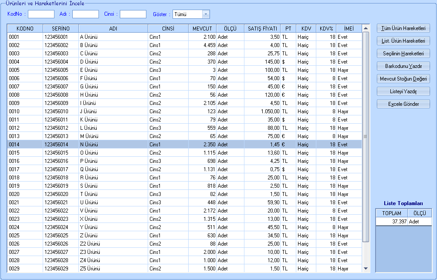Viewport: 437px width, 280px height.
Task: Sort by the SERİNO column header
Action: (x=61, y=28)
